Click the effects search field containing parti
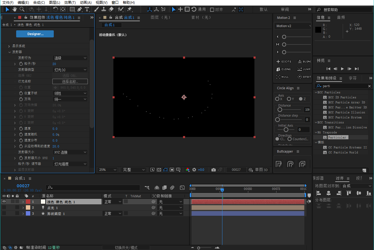Screen dimensions: 374x250 [343, 86]
